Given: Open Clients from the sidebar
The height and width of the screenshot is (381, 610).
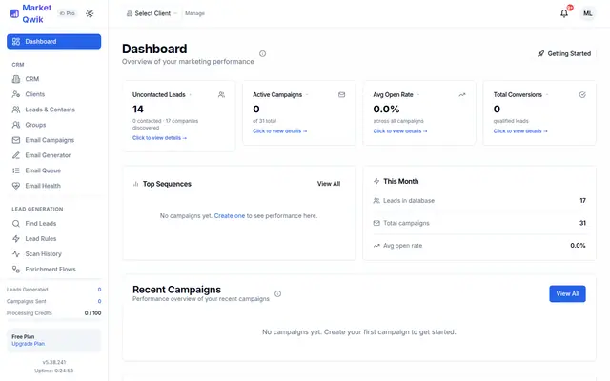Looking at the screenshot, I should (x=53, y=94).
